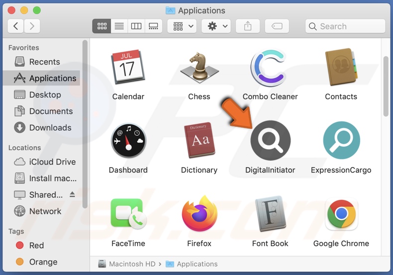Switch to column view

pos(136,26)
